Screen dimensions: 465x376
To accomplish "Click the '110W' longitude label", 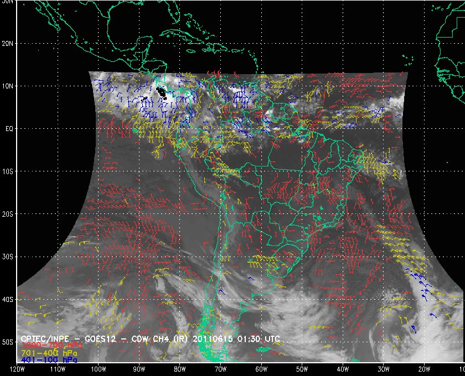I will (58, 369).
